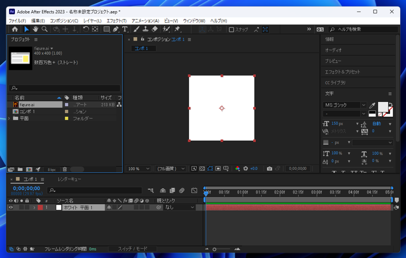The height and width of the screenshot is (258, 406).
Task: Click the red label color of layer 1
Action: click(x=40, y=207)
